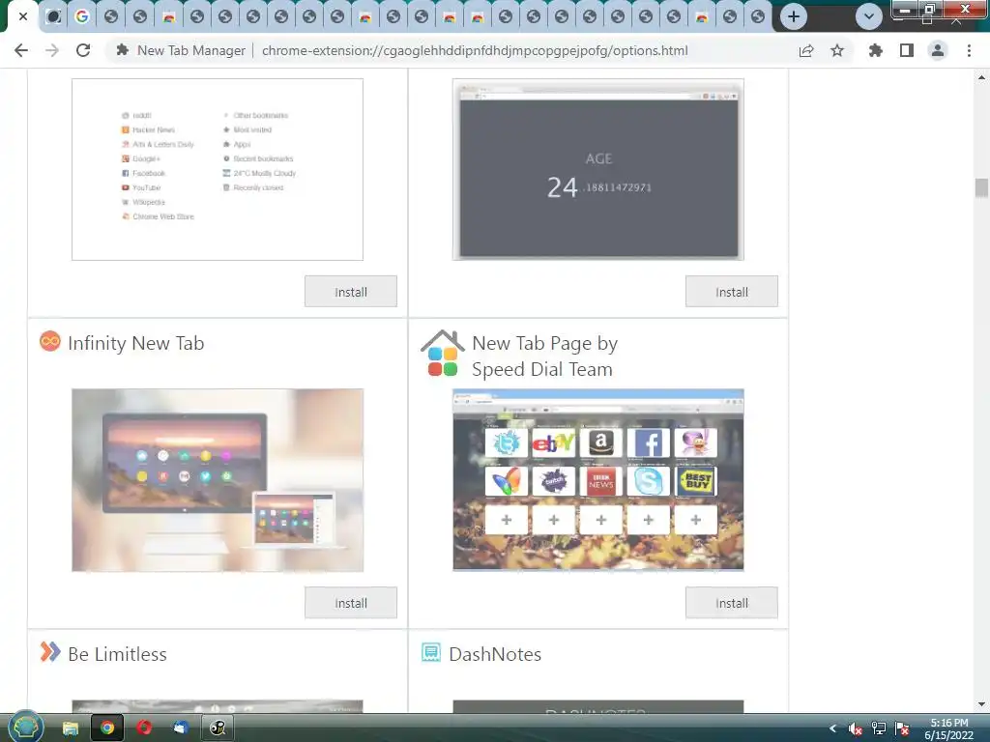
Task: Bookmark this page with the star icon
Action: (x=837, y=50)
